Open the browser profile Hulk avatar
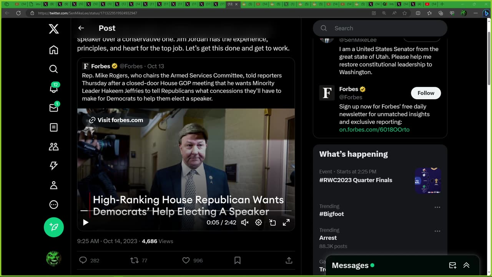The image size is (492, 277). tap(464, 13)
